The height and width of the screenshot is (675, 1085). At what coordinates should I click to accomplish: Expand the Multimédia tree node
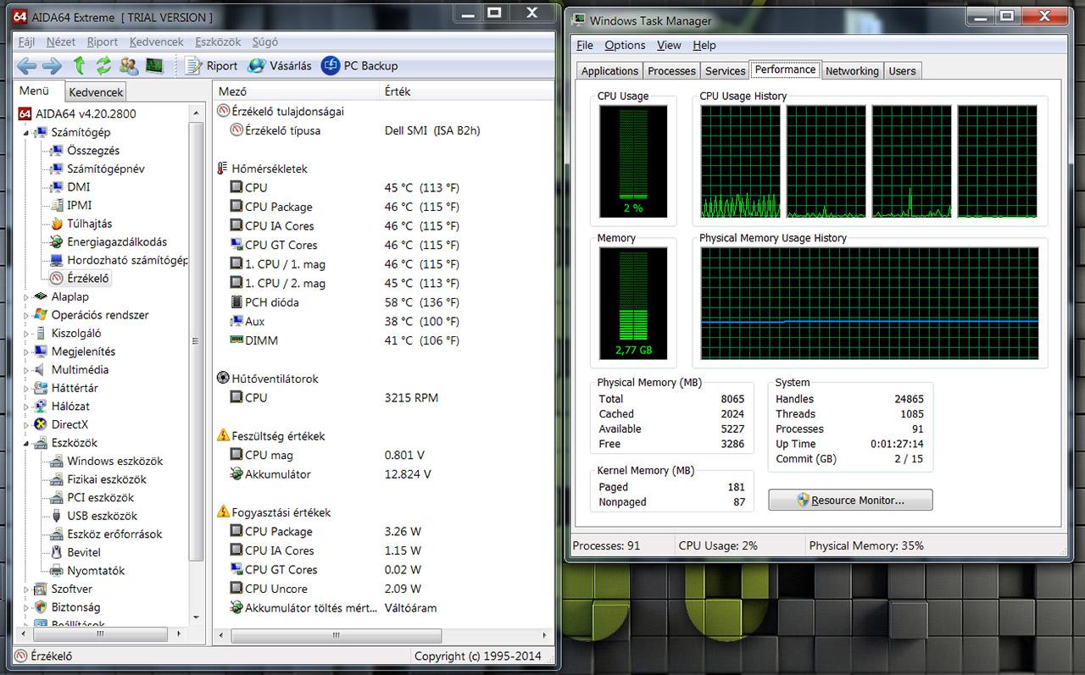tap(26, 369)
